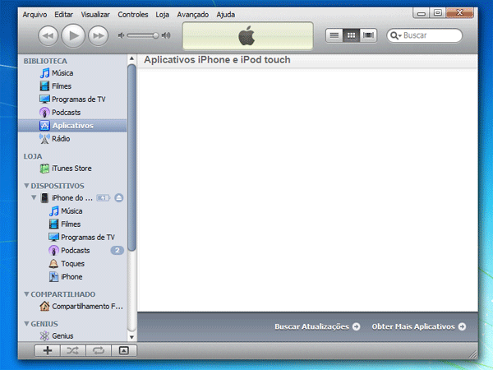The height and width of the screenshot is (370, 493).
Task: Click Buscar Atualizações link
Action: (317, 326)
